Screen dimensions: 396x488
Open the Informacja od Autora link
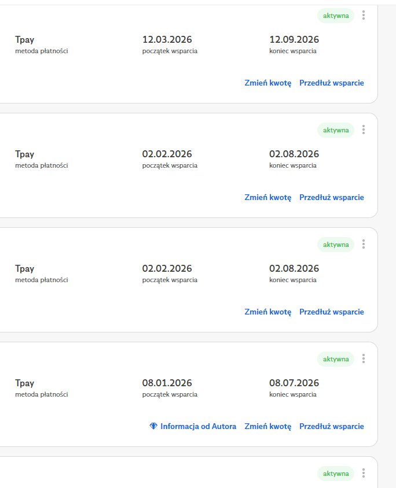point(198,426)
